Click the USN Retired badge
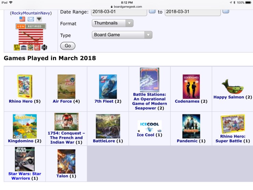The width and height of the screenshot is (253, 190). [x=31, y=26]
